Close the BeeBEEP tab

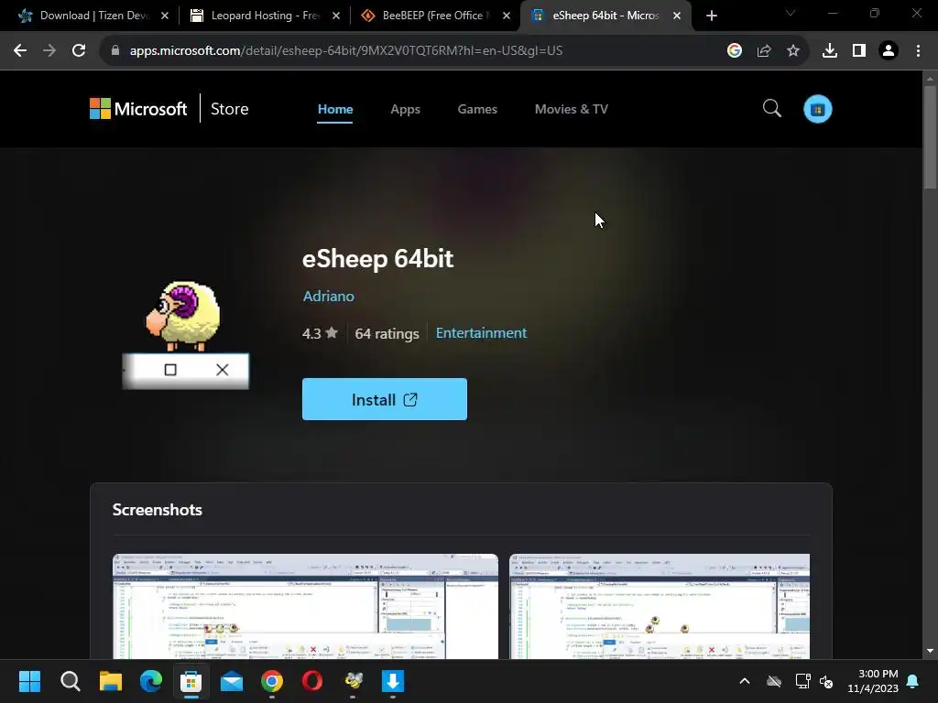click(507, 16)
